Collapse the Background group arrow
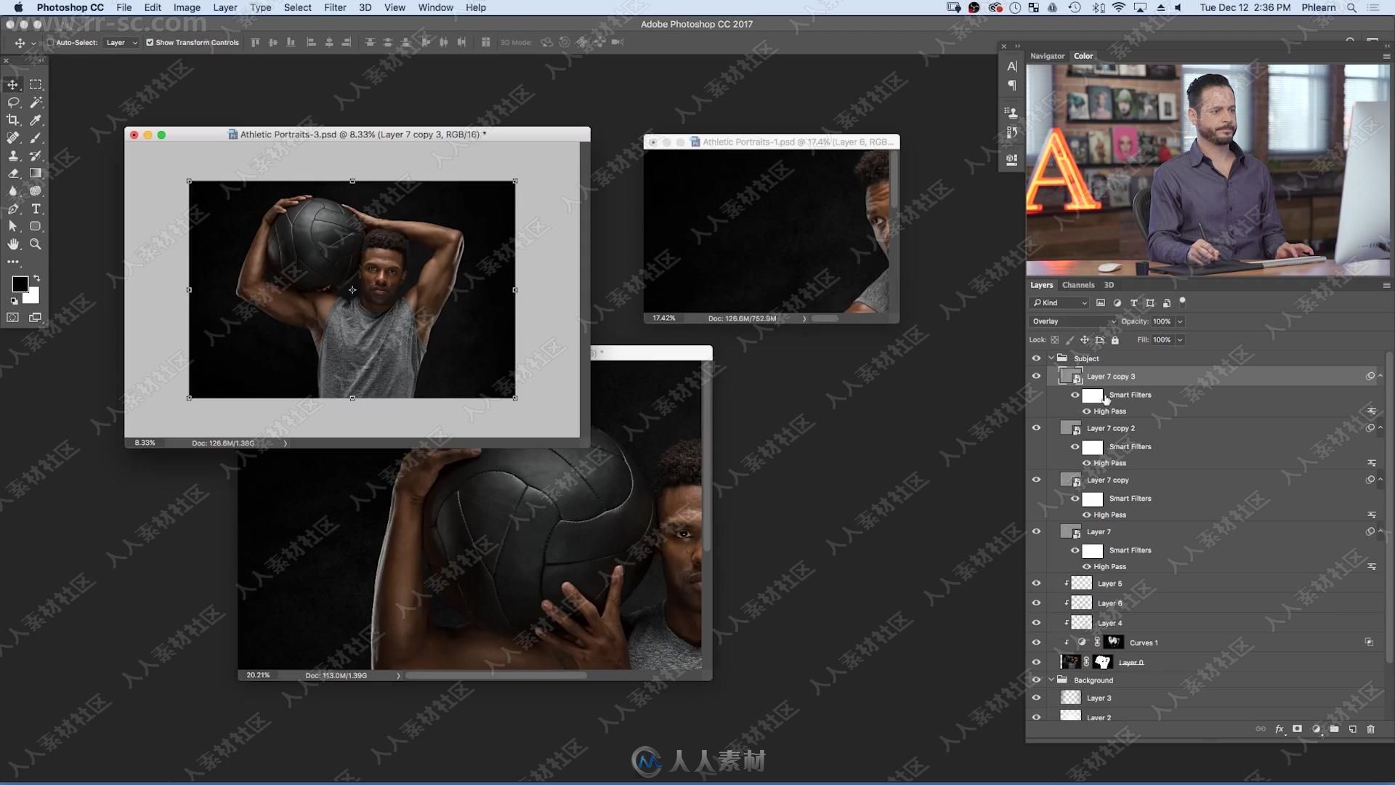The height and width of the screenshot is (785, 1395). click(1051, 680)
